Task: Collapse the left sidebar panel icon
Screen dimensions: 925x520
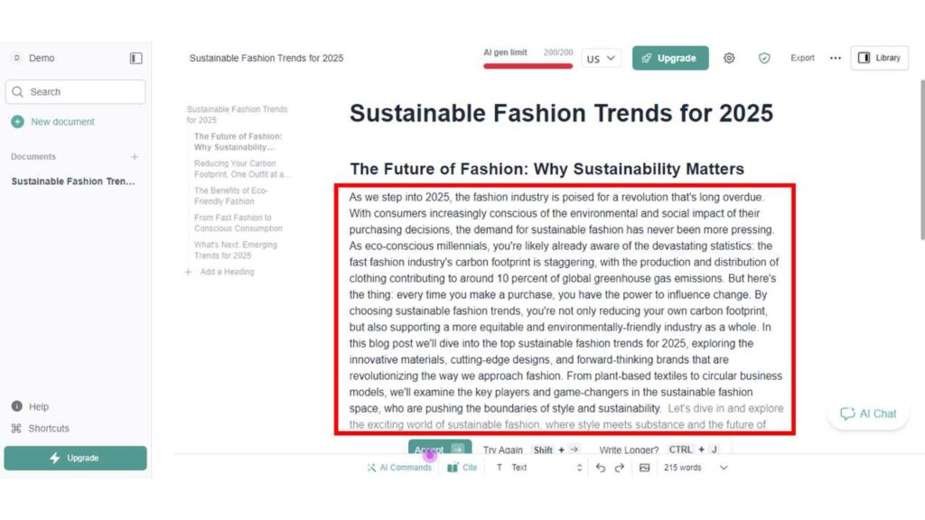Action: pos(135,58)
